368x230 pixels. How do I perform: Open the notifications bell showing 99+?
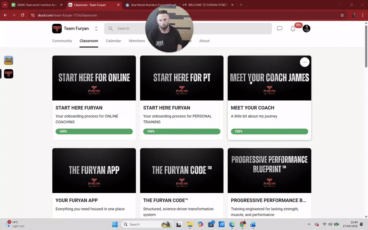point(293,28)
